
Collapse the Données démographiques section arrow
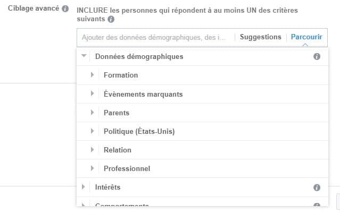point(84,56)
